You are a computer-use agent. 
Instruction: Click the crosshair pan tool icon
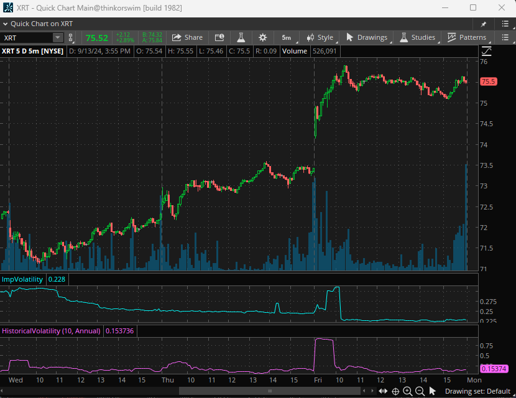click(395, 391)
